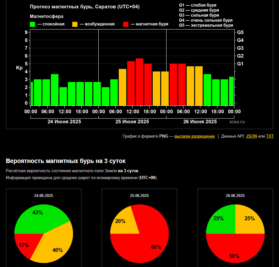Click the orange возбужденная legend swatch
The height and width of the screenshot is (267, 279).
75,24
